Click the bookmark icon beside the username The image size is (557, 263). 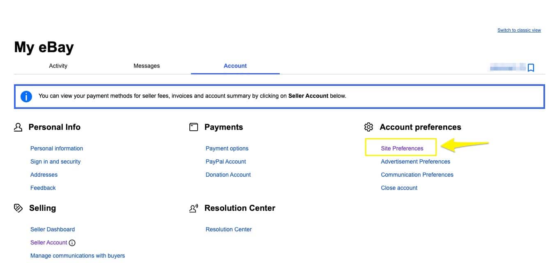click(531, 67)
